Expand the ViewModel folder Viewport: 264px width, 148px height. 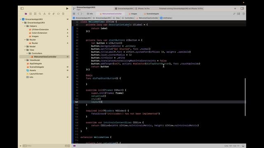click(x=25, y=60)
